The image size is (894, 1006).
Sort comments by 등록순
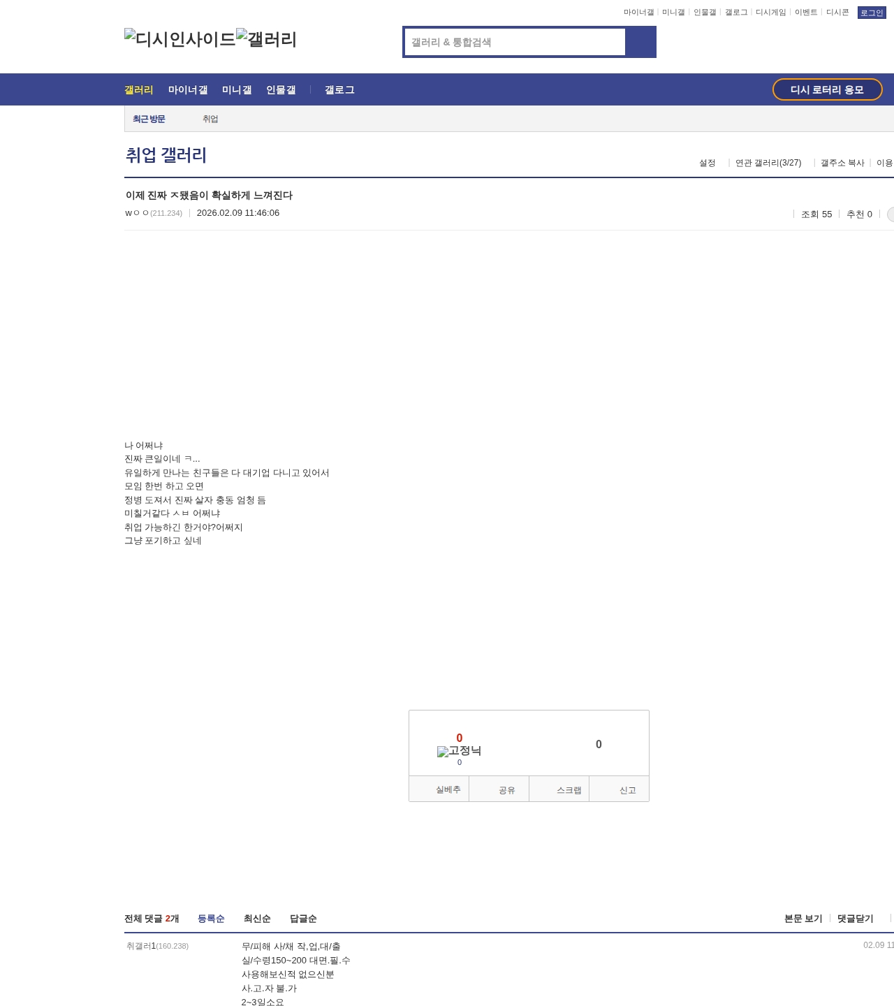(x=211, y=919)
